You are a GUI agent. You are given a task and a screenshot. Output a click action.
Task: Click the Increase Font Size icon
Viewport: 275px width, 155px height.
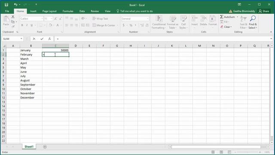[55, 19]
